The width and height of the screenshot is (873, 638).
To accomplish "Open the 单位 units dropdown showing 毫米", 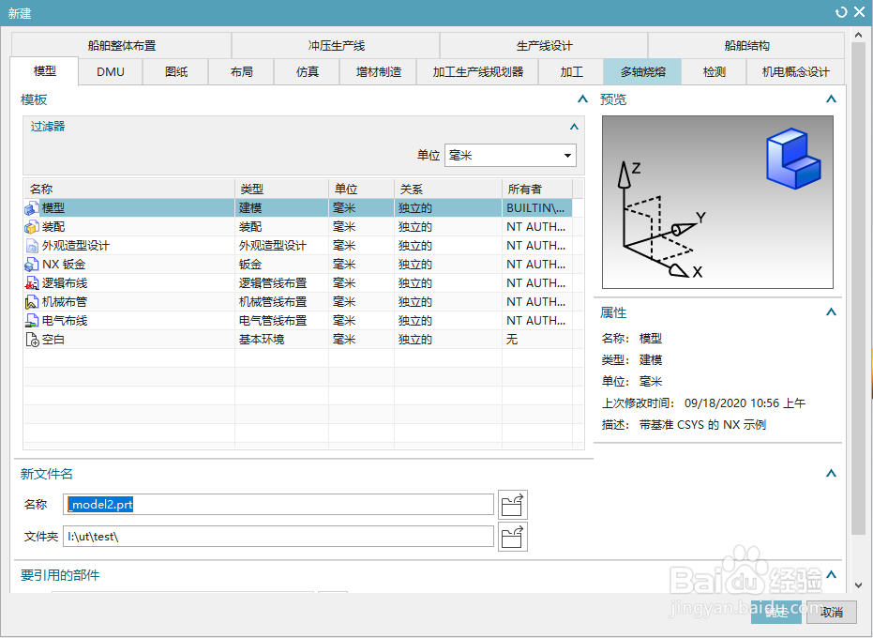I will (x=566, y=155).
